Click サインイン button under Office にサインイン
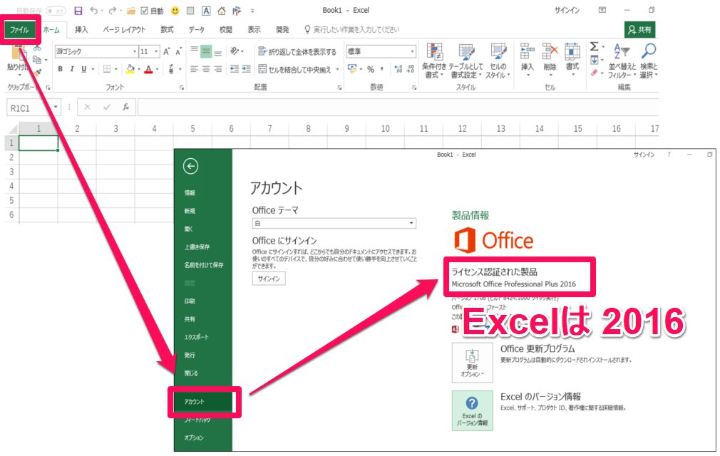Viewport: 720px width, 456px height. click(x=269, y=279)
